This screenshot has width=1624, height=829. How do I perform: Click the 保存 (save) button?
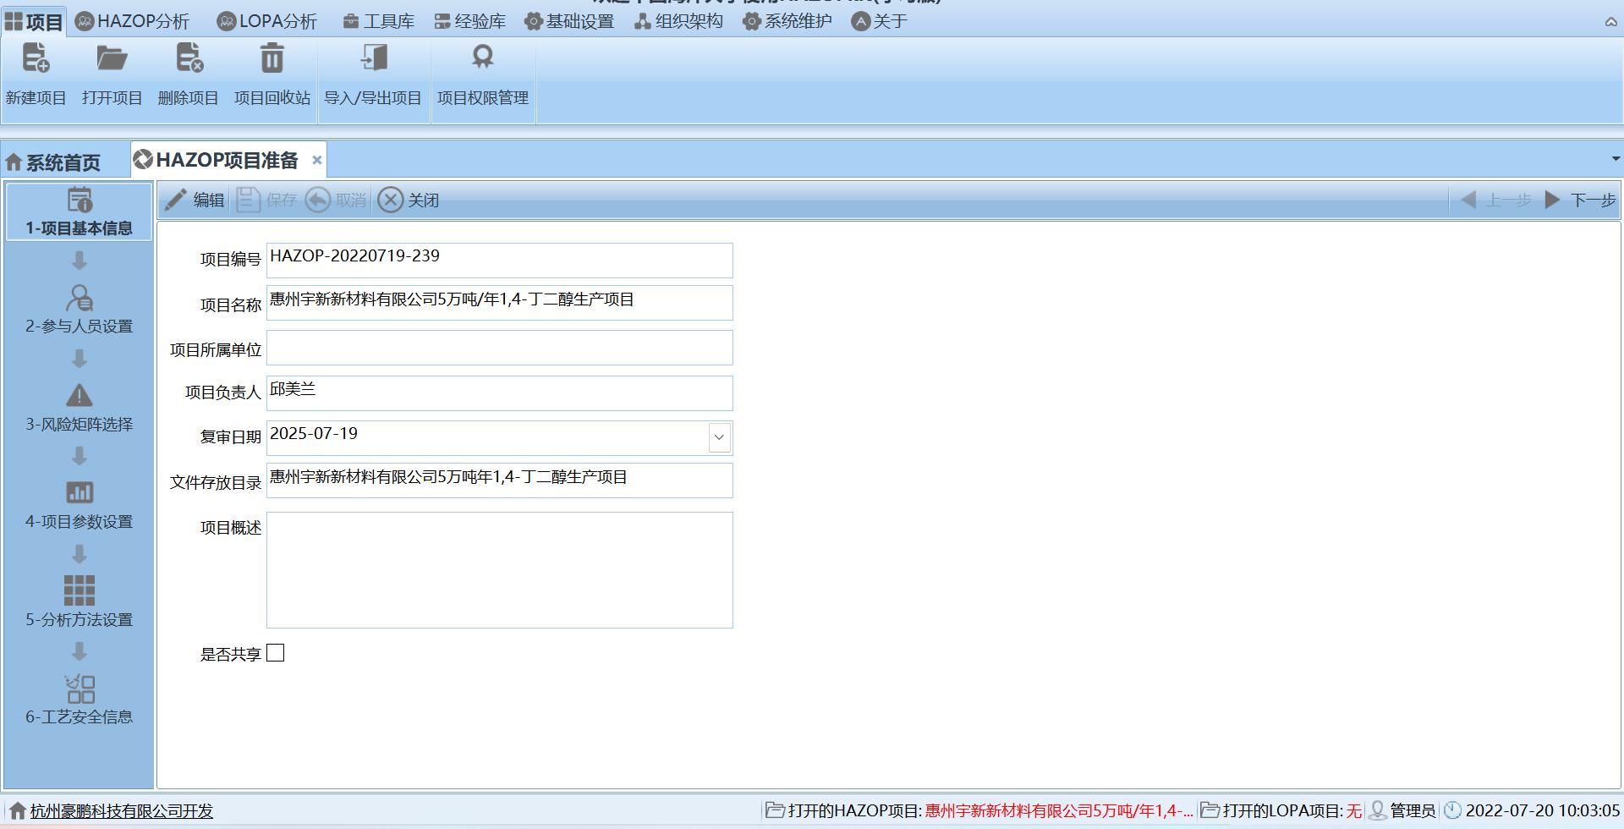(x=266, y=200)
